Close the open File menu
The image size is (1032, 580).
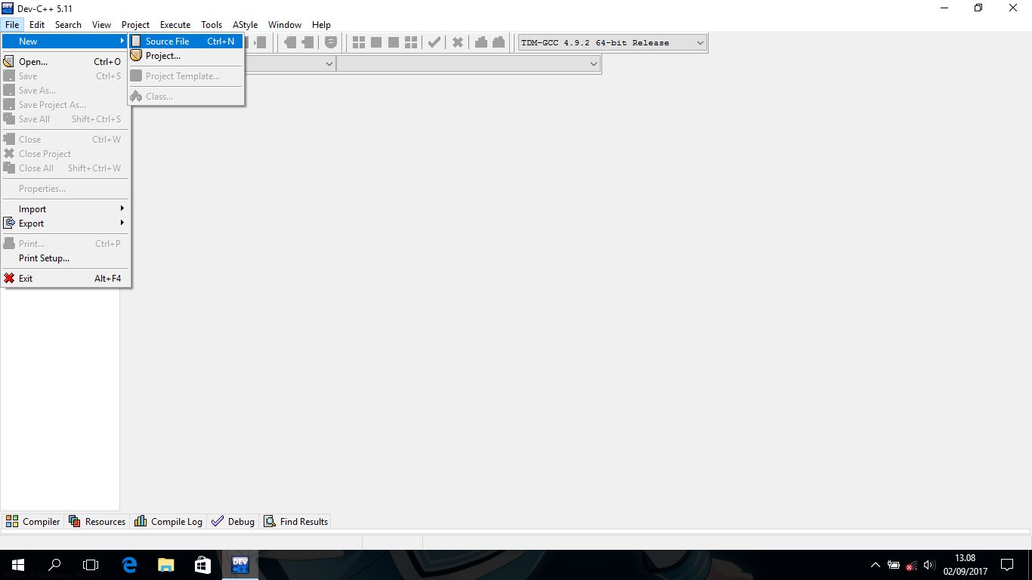click(12, 25)
